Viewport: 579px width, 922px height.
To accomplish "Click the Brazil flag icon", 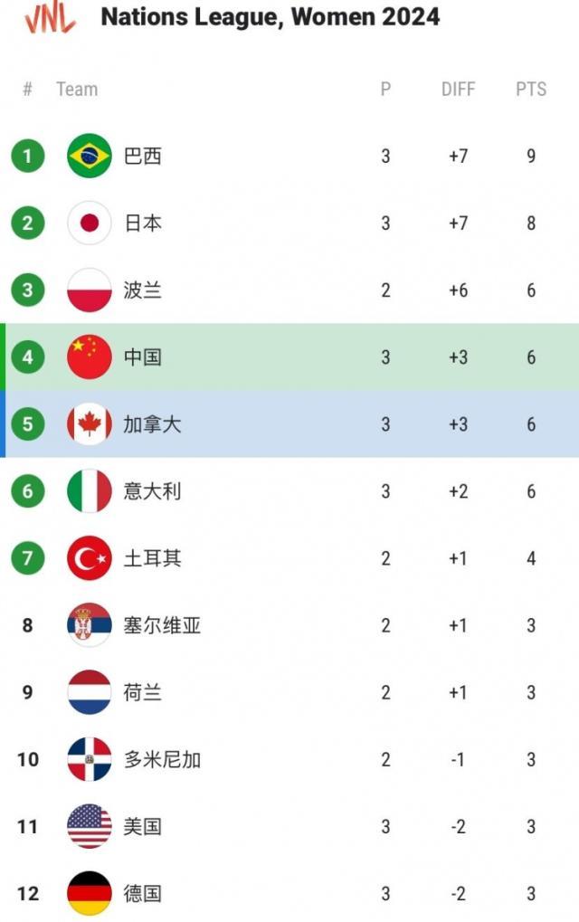I will point(89,155).
